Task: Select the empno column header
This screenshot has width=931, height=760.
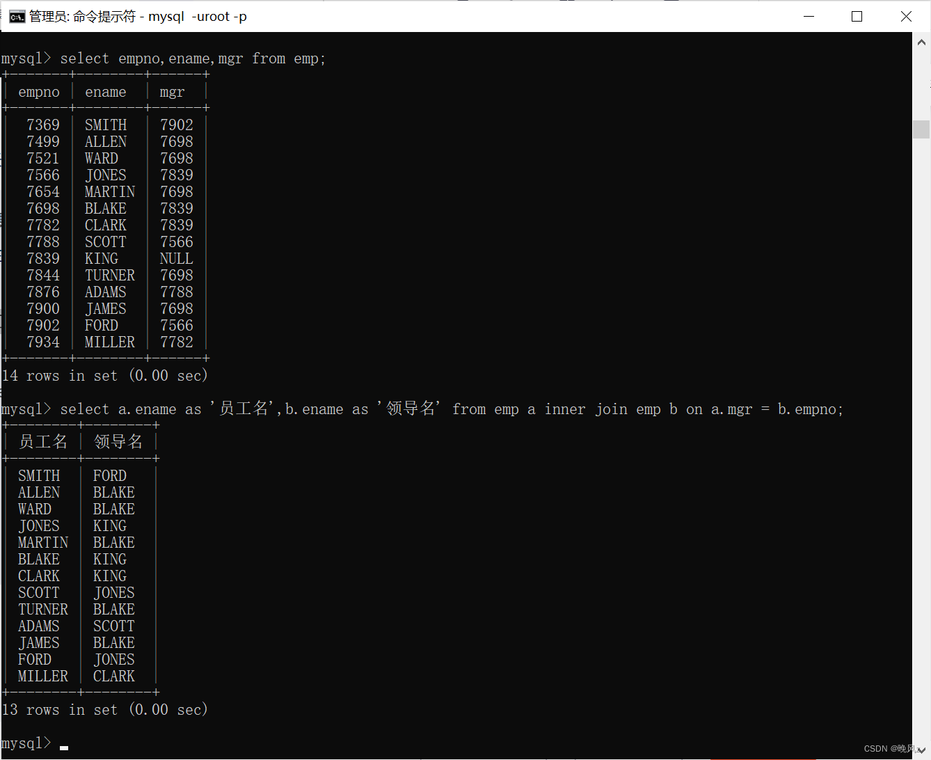Action: 39,91
